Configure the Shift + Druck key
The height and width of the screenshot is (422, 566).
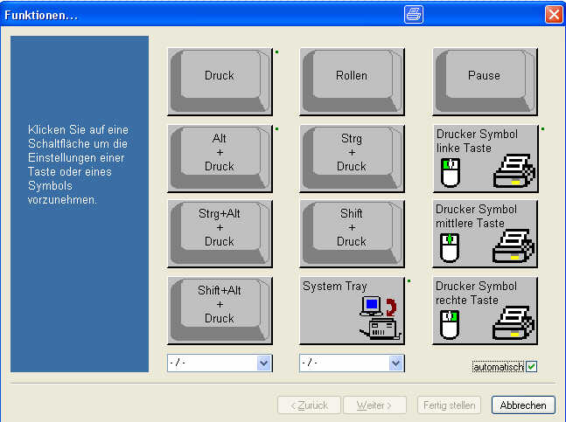(x=352, y=234)
